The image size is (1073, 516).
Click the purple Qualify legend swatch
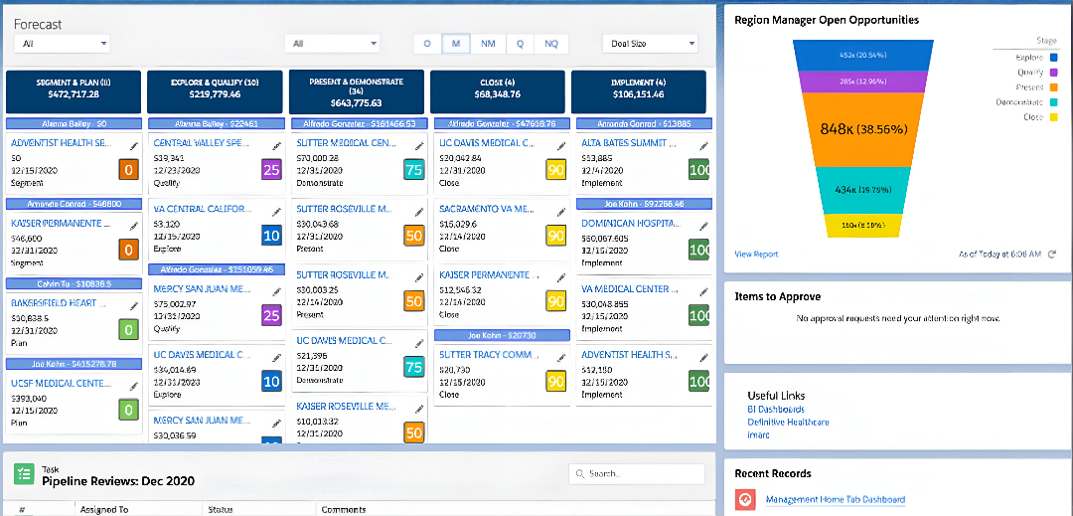click(x=1053, y=73)
